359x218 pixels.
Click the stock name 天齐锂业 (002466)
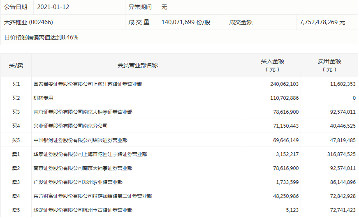pyautogui.click(x=29, y=22)
